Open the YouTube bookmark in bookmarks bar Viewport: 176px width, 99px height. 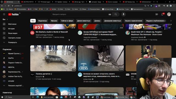(53, 9)
